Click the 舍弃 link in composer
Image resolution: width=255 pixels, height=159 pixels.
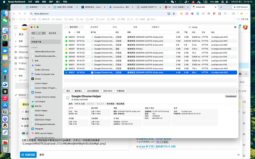(x=42, y=155)
